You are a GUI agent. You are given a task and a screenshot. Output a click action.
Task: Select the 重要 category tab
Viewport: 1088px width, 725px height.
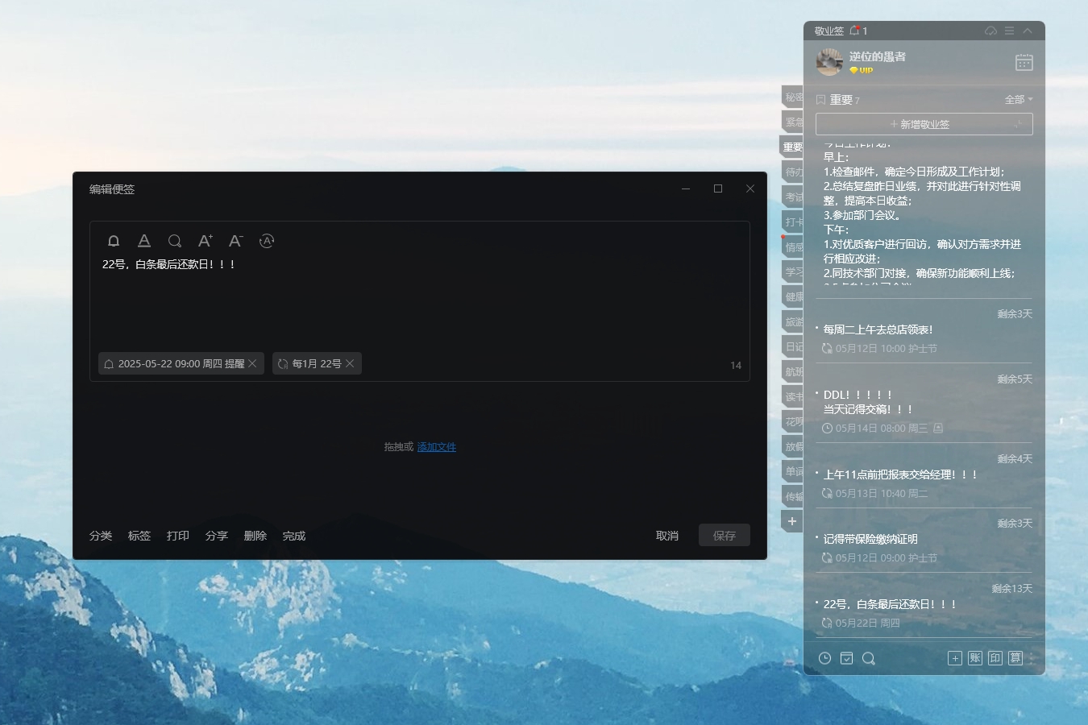pos(791,147)
